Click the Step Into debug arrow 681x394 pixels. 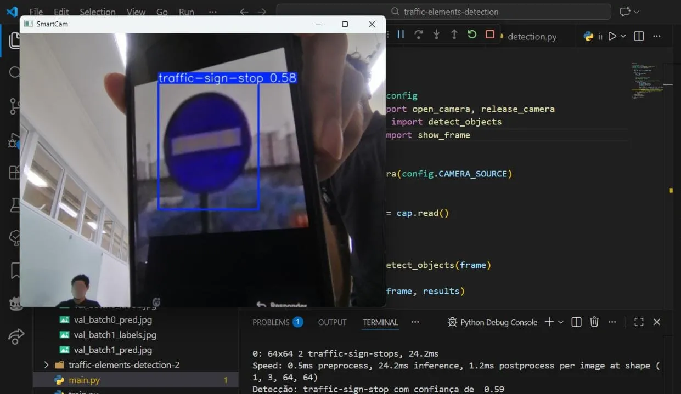[x=436, y=35]
